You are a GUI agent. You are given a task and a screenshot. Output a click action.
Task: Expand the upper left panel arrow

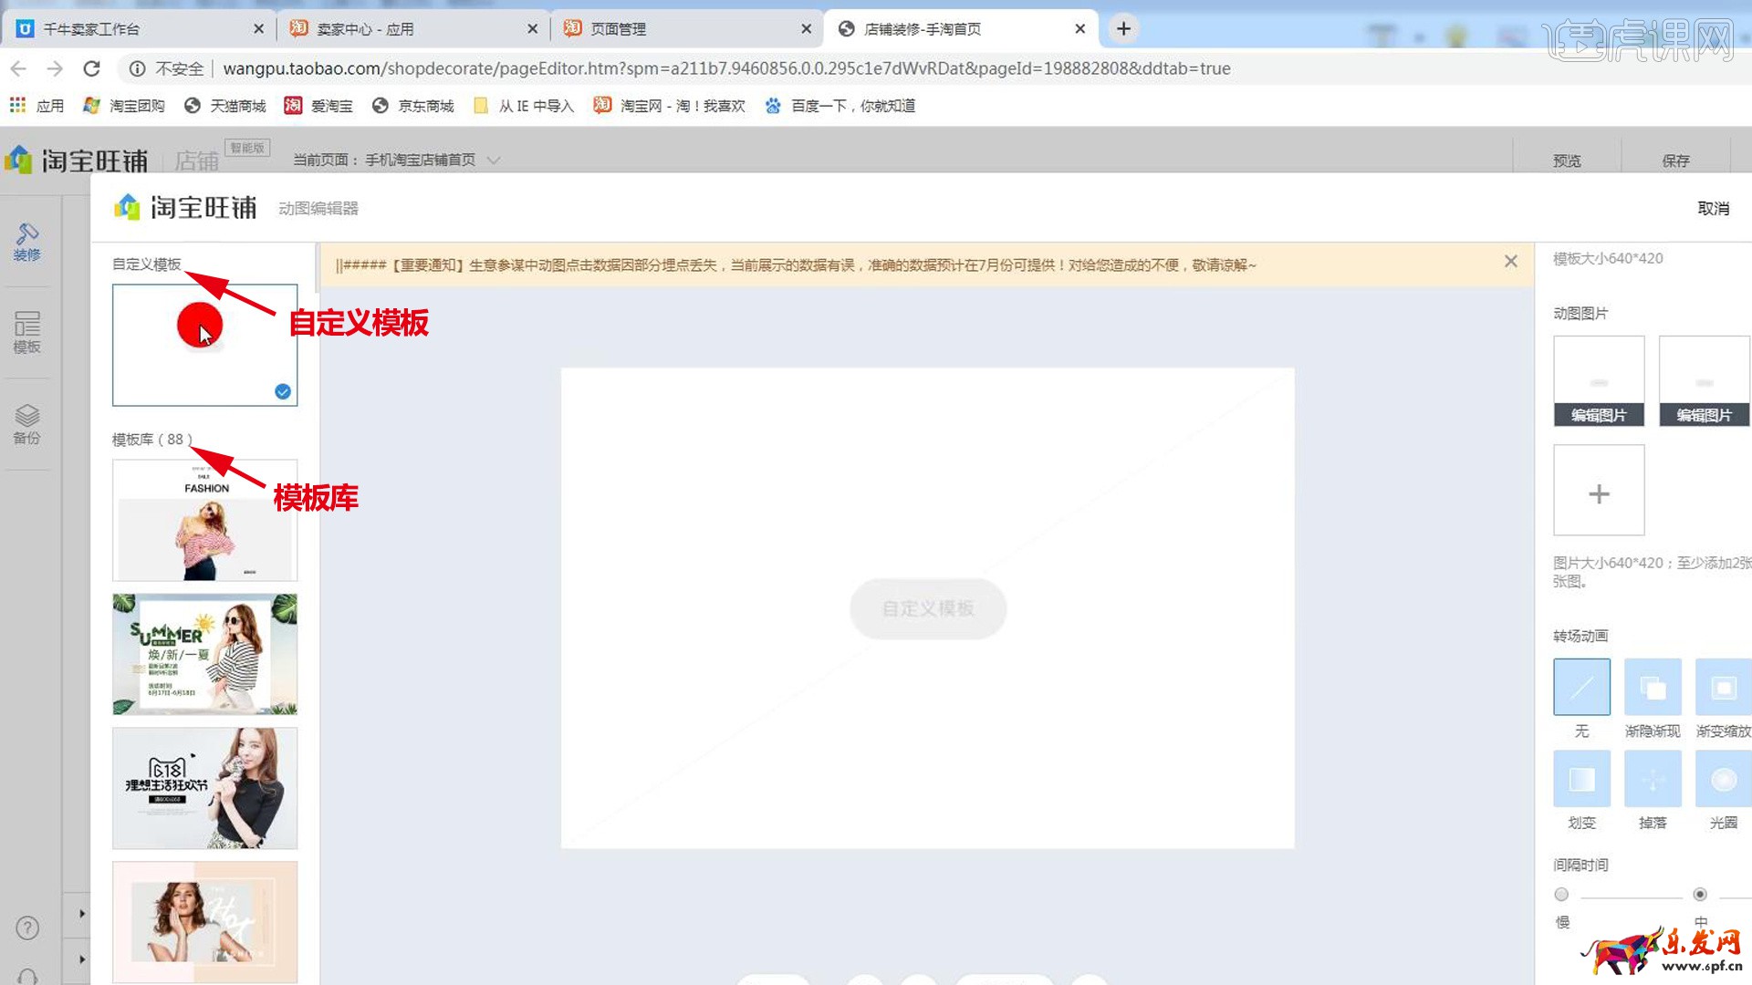[81, 913]
